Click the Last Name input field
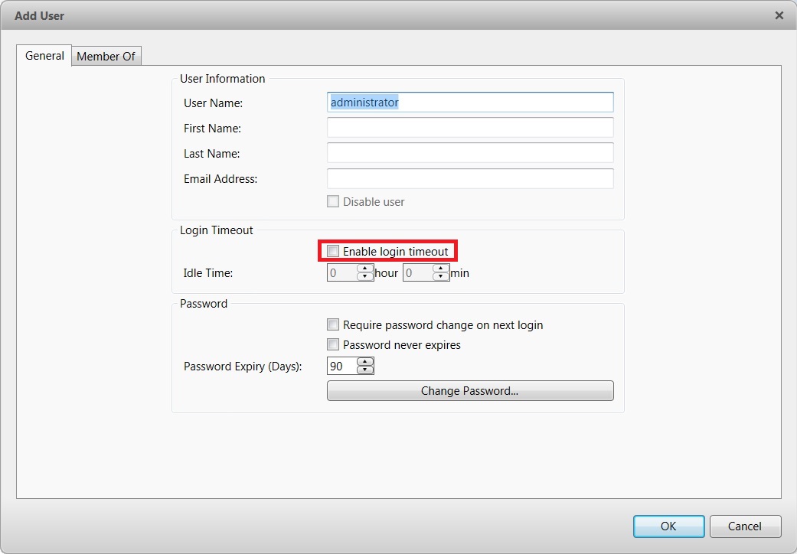The width and height of the screenshot is (797, 554). (x=470, y=152)
